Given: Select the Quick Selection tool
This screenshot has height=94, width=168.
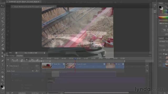Looking at the screenshot, I should (x=2, y=17).
